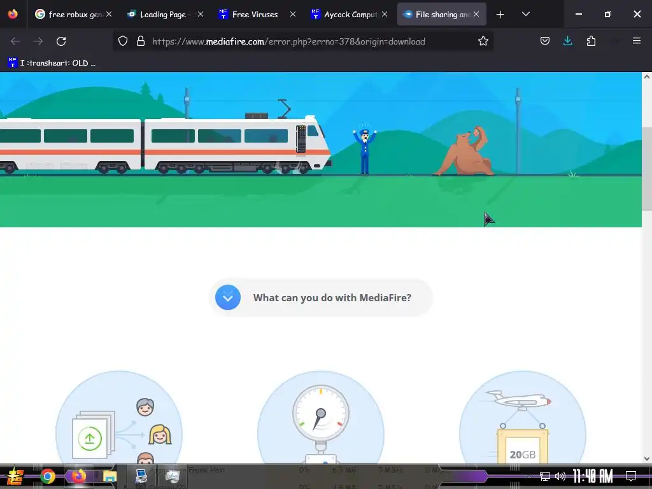
Task: Go back to the previous page
Action: pos(15,41)
